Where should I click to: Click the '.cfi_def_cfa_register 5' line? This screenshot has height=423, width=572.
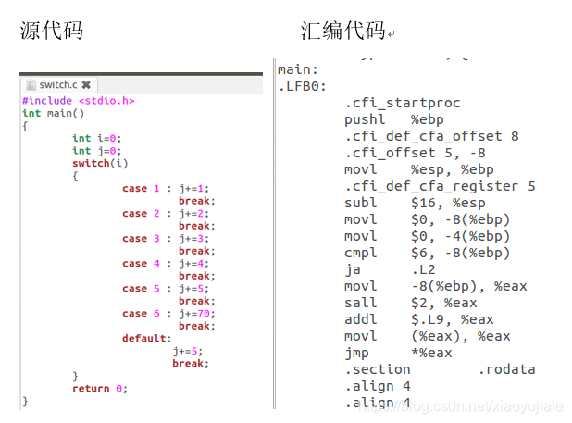(x=440, y=186)
